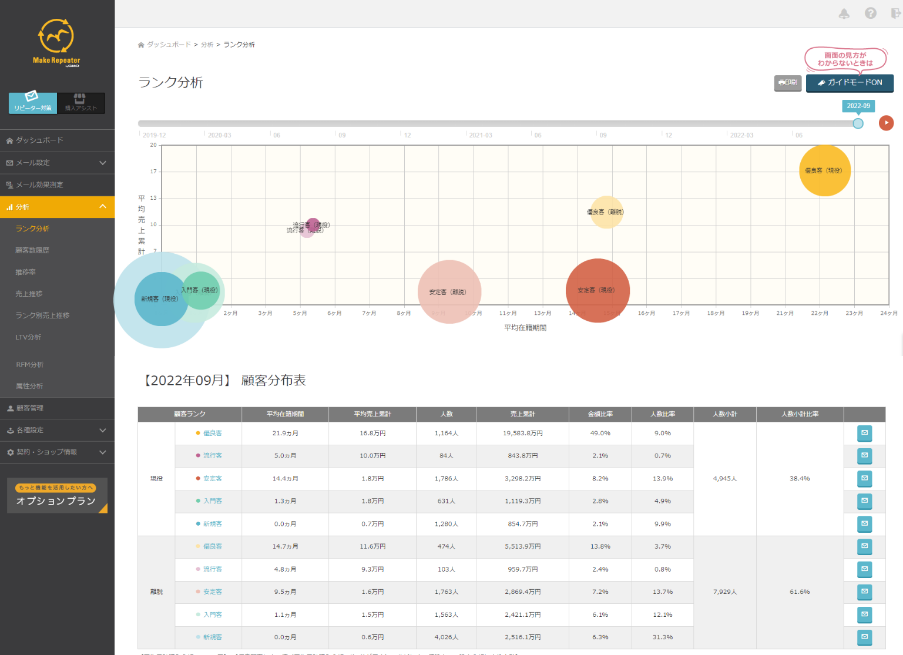Click the logout icon in top bar
903x655 pixels.
[x=895, y=14]
